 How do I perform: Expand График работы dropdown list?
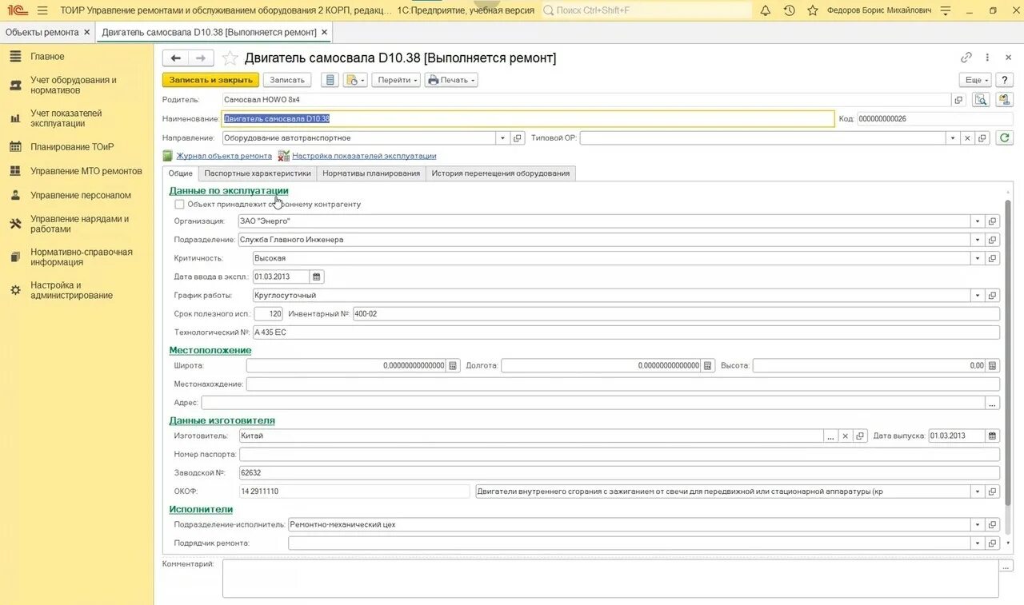pyautogui.click(x=978, y=295)
